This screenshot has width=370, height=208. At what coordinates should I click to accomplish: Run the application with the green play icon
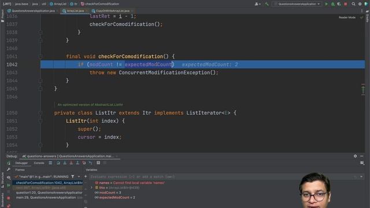point(326,4)
